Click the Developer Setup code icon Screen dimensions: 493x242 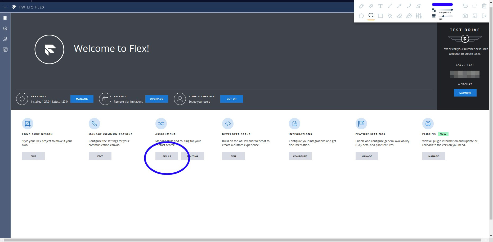pos(228,124)
